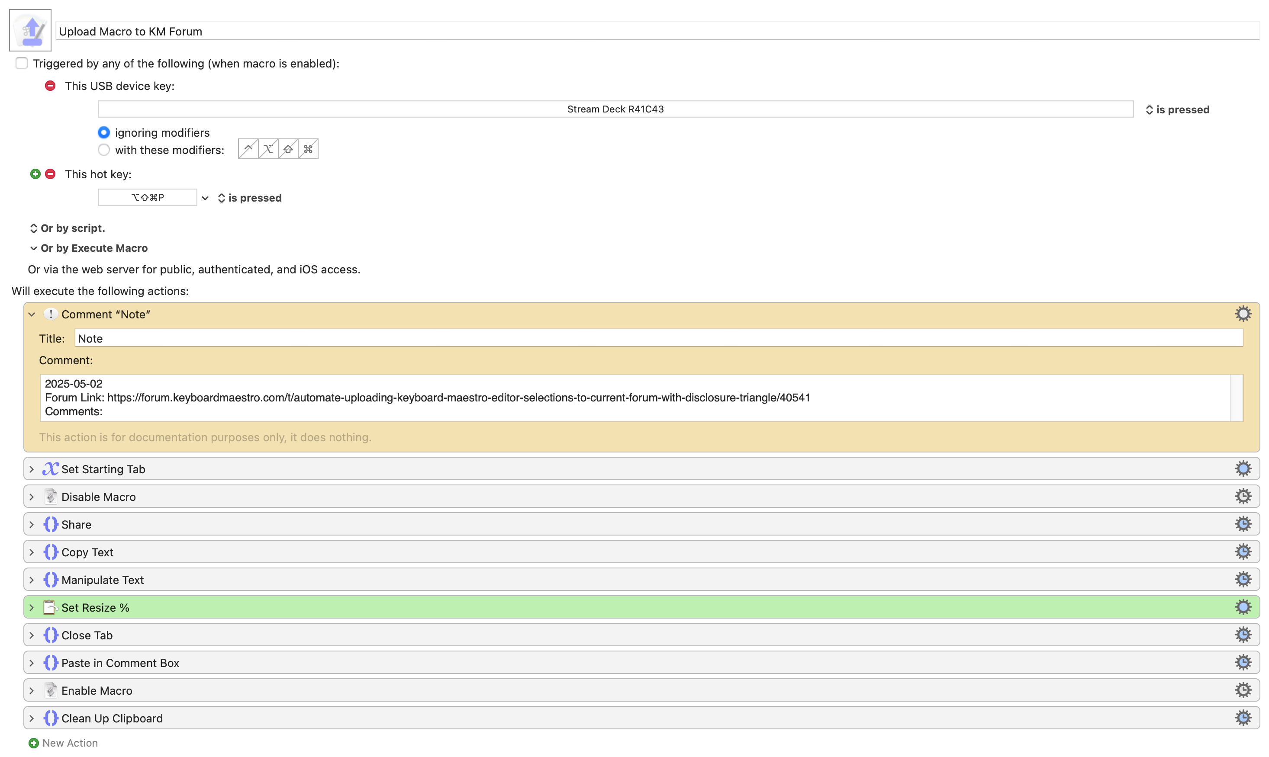This screenshot has height=757, width=1269.
Task: Click Paste in Comment Box braces icon
Action: 51,663
